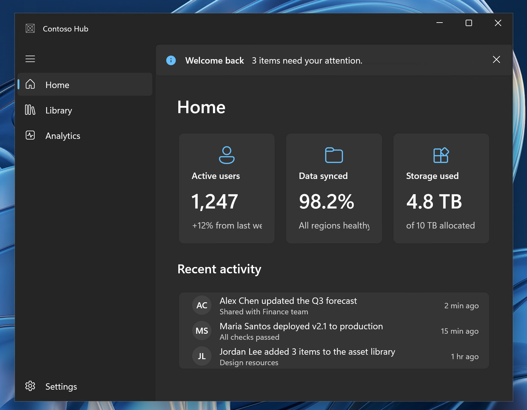The width and height of the screenshot is (527, 410).
Task: Click the Analytics pulse icon
Action: coord(30,135)
